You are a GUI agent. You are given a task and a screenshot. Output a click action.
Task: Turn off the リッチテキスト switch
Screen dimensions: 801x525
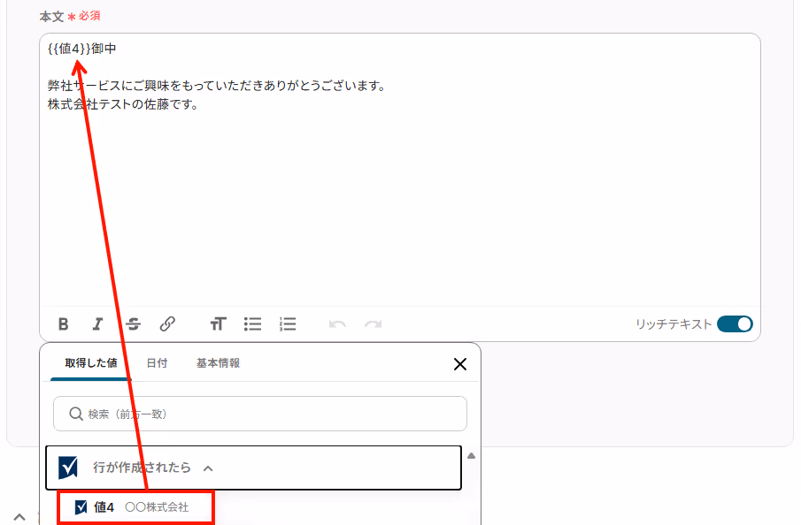(x=735, y=324)
